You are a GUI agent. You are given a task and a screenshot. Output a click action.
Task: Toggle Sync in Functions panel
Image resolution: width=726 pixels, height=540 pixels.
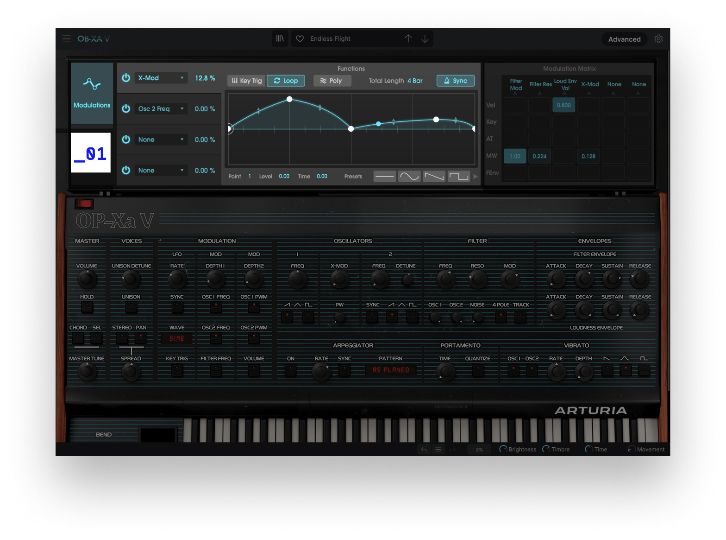tap(455, 81)
